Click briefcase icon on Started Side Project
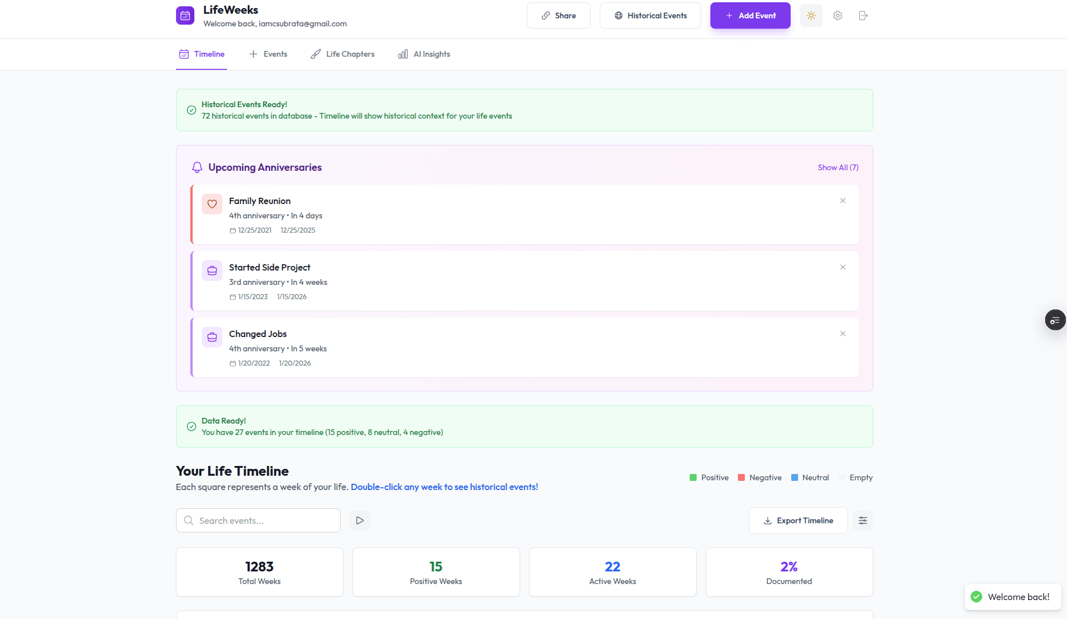This screenshot has height=619, width=1067. pos(212,271)
